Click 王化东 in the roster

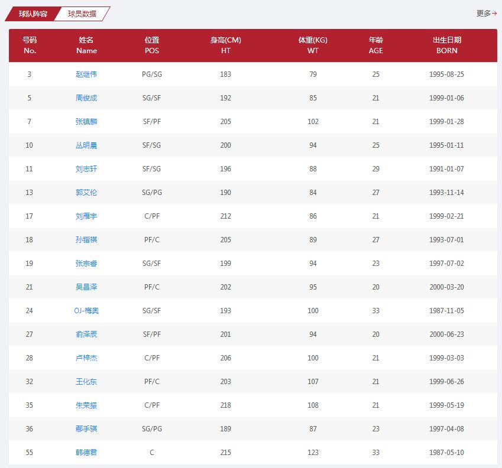click(86, 382)
